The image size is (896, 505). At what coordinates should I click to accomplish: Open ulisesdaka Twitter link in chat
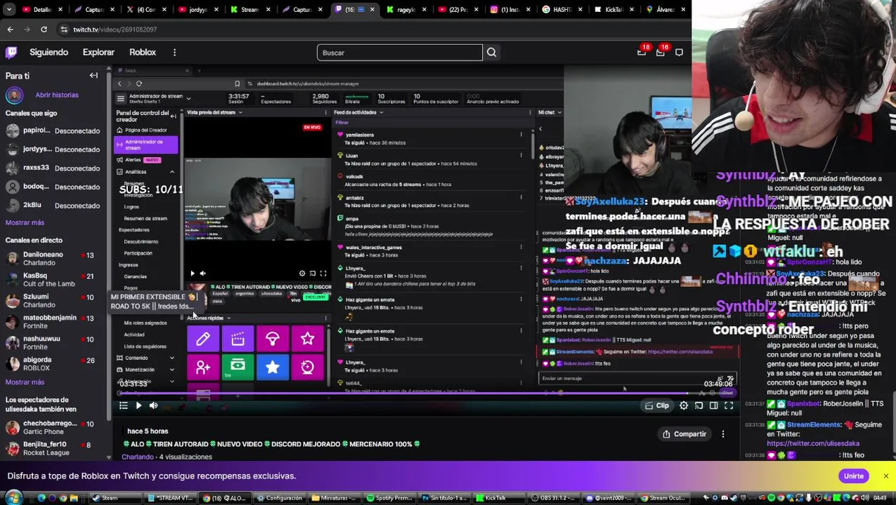point(812,443)
